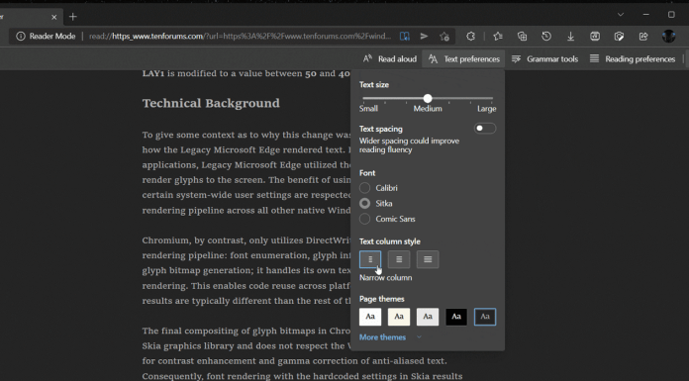Click the Share toolbar icon
Screen dimensions: 689x381
[643, 36]
